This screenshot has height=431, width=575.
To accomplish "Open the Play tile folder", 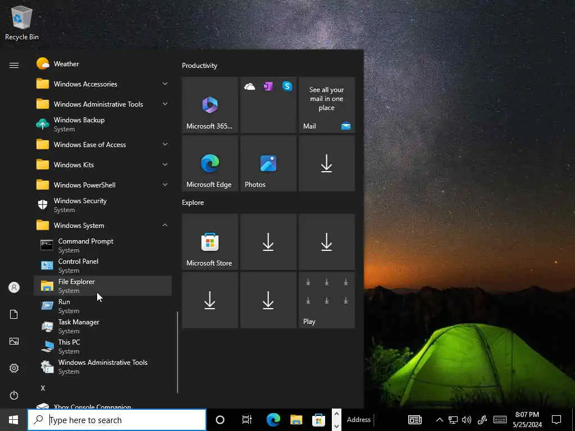I will click(x=327, y=300).
